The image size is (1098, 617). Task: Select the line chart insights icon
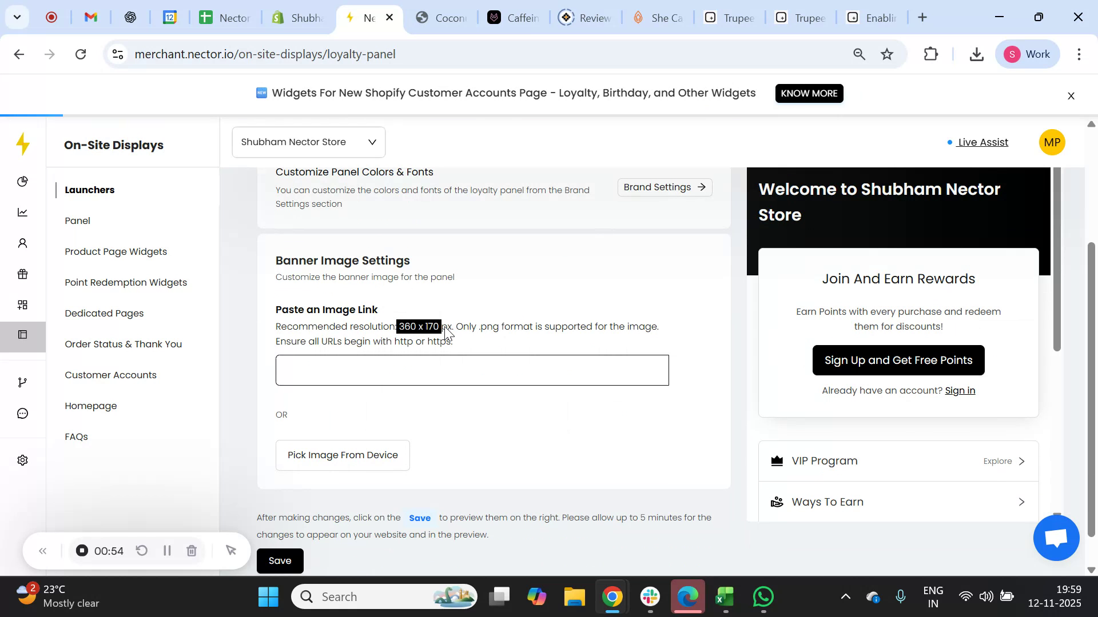pos(22,212)
